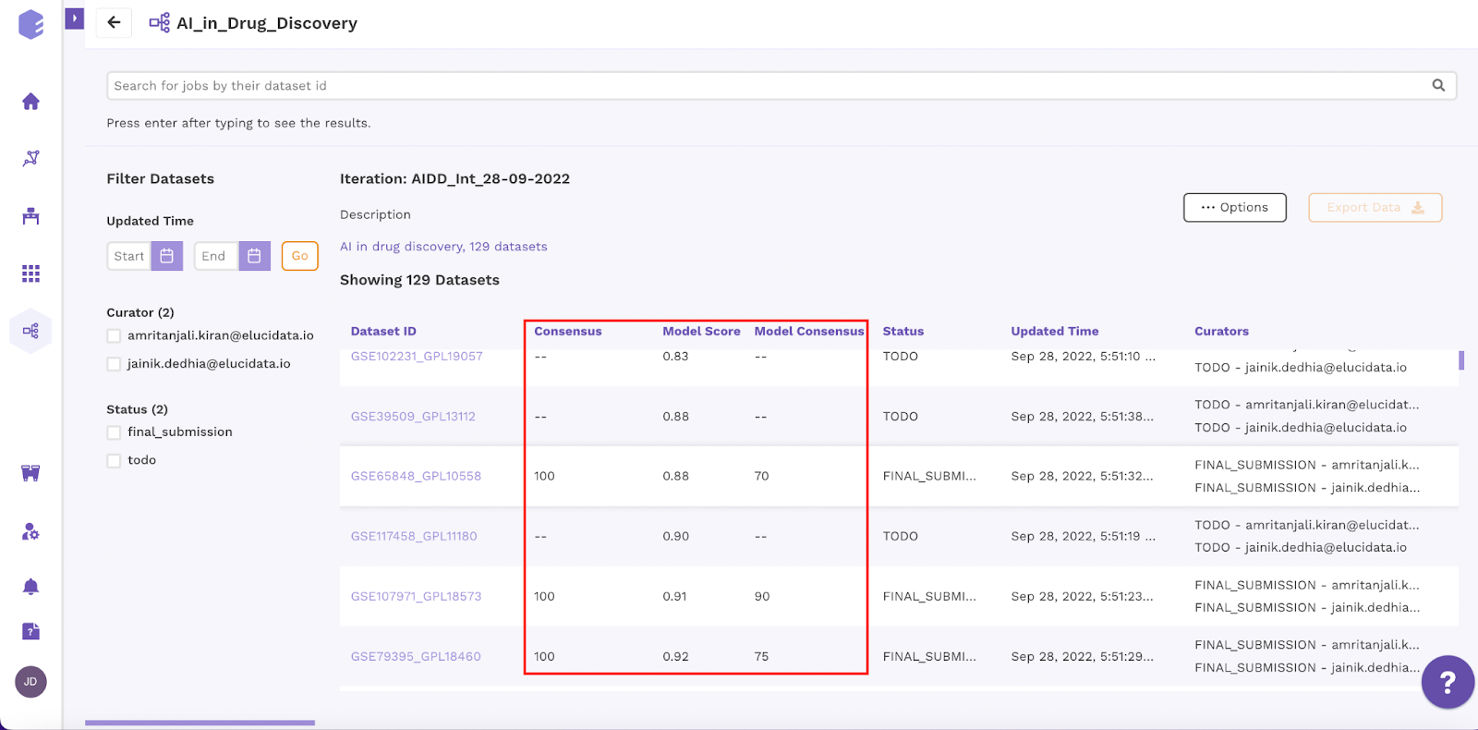Image resolution: width=1478 pixels, height=730 pixels.
Task: Open the purple help question mark bubble
Action: click(x=1448, y=682)
